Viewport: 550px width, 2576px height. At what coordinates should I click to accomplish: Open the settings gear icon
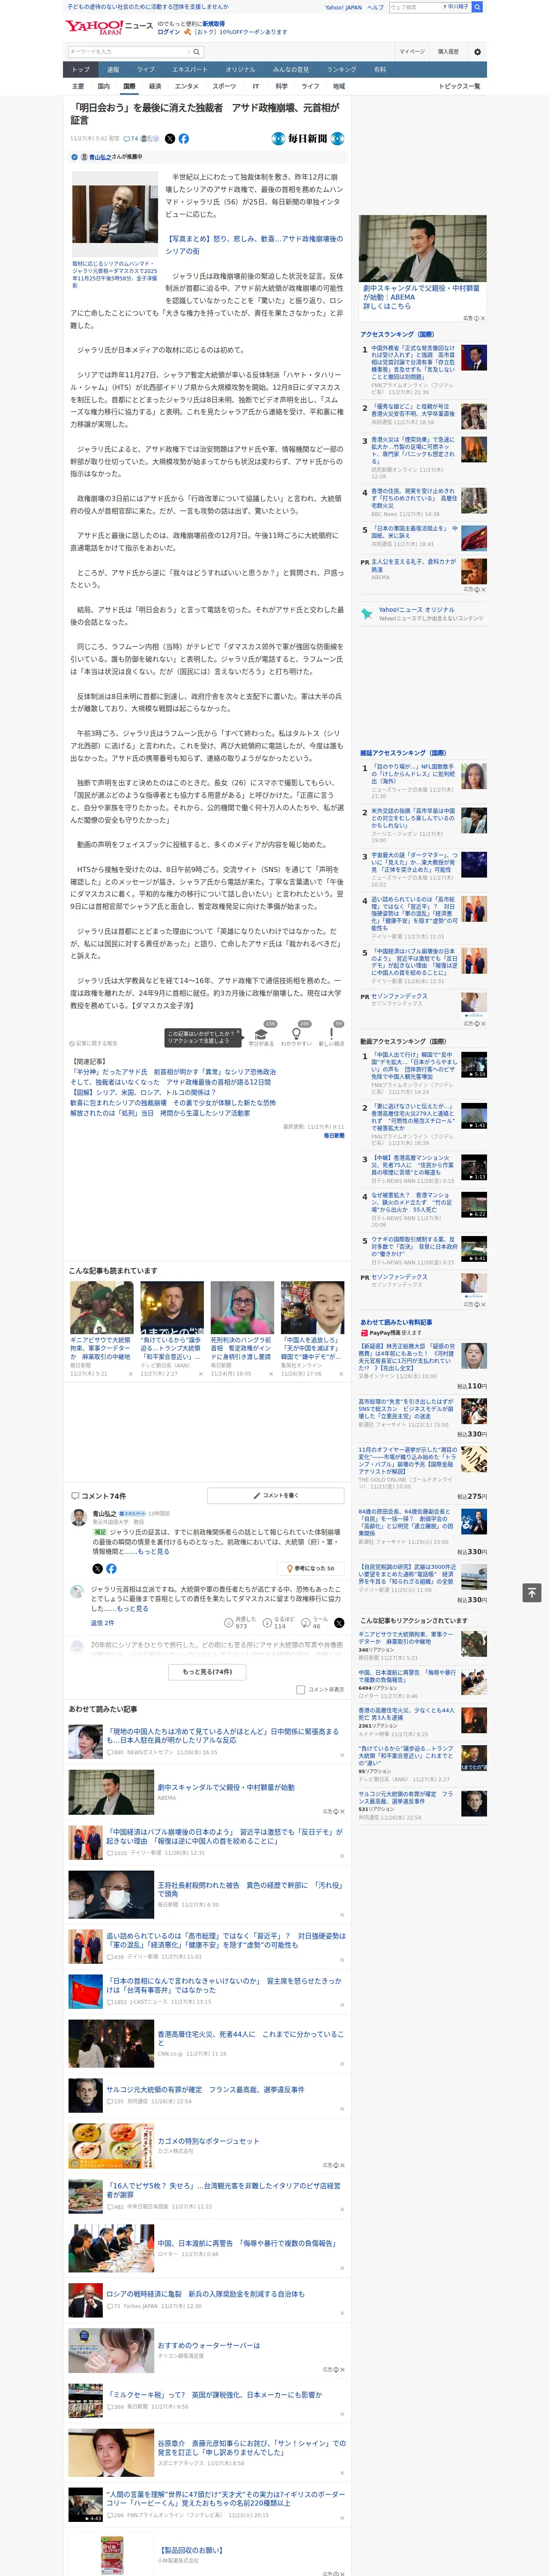click(477, 51)
